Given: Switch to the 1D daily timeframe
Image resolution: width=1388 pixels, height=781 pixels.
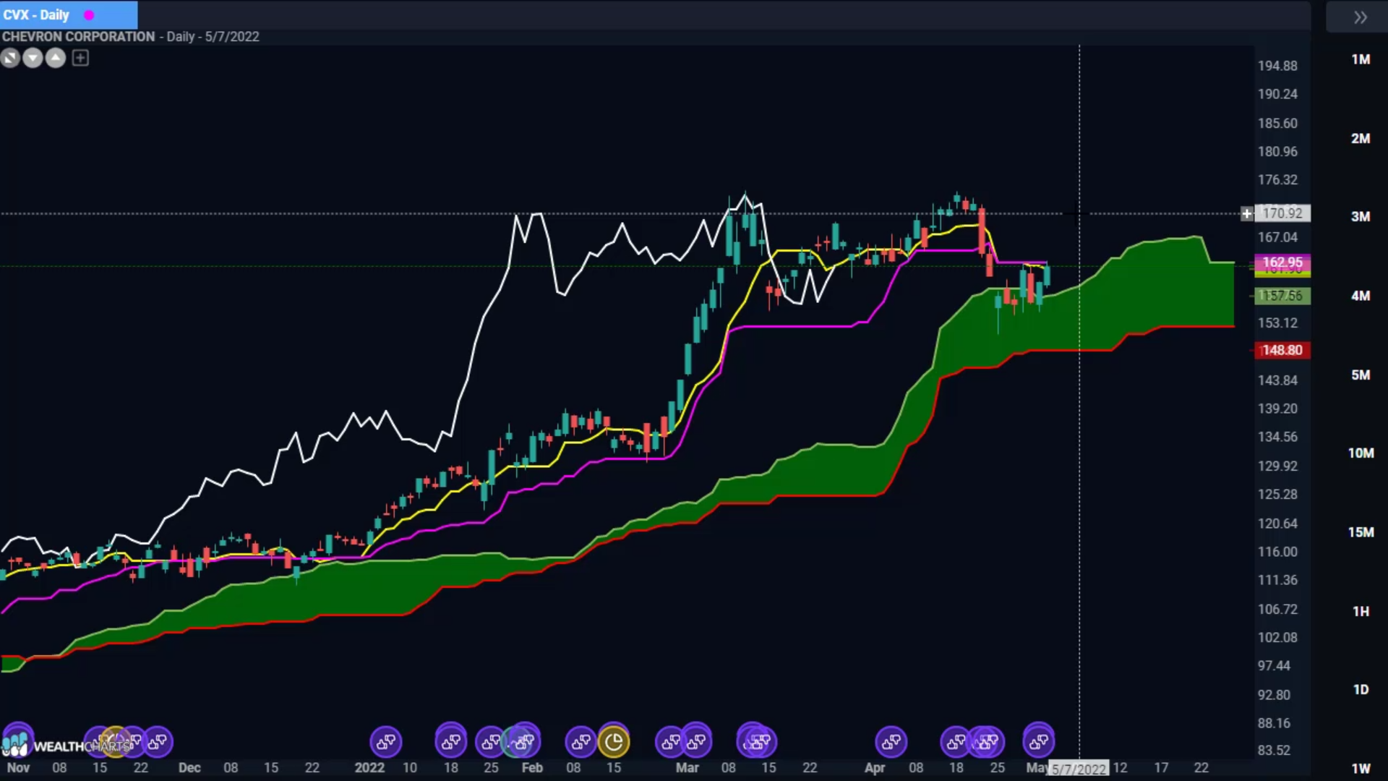Looking at the screenshot, I should pyautogui.click(x=1361, y=690).
